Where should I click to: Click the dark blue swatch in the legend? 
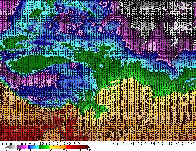coord(29,147)
